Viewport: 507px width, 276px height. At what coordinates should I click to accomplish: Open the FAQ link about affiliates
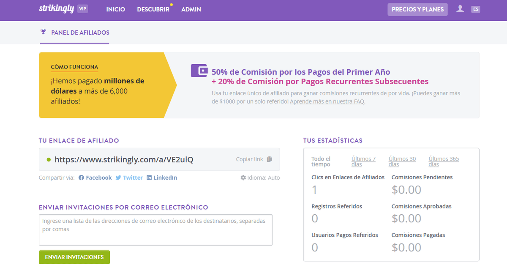point(327,101)
